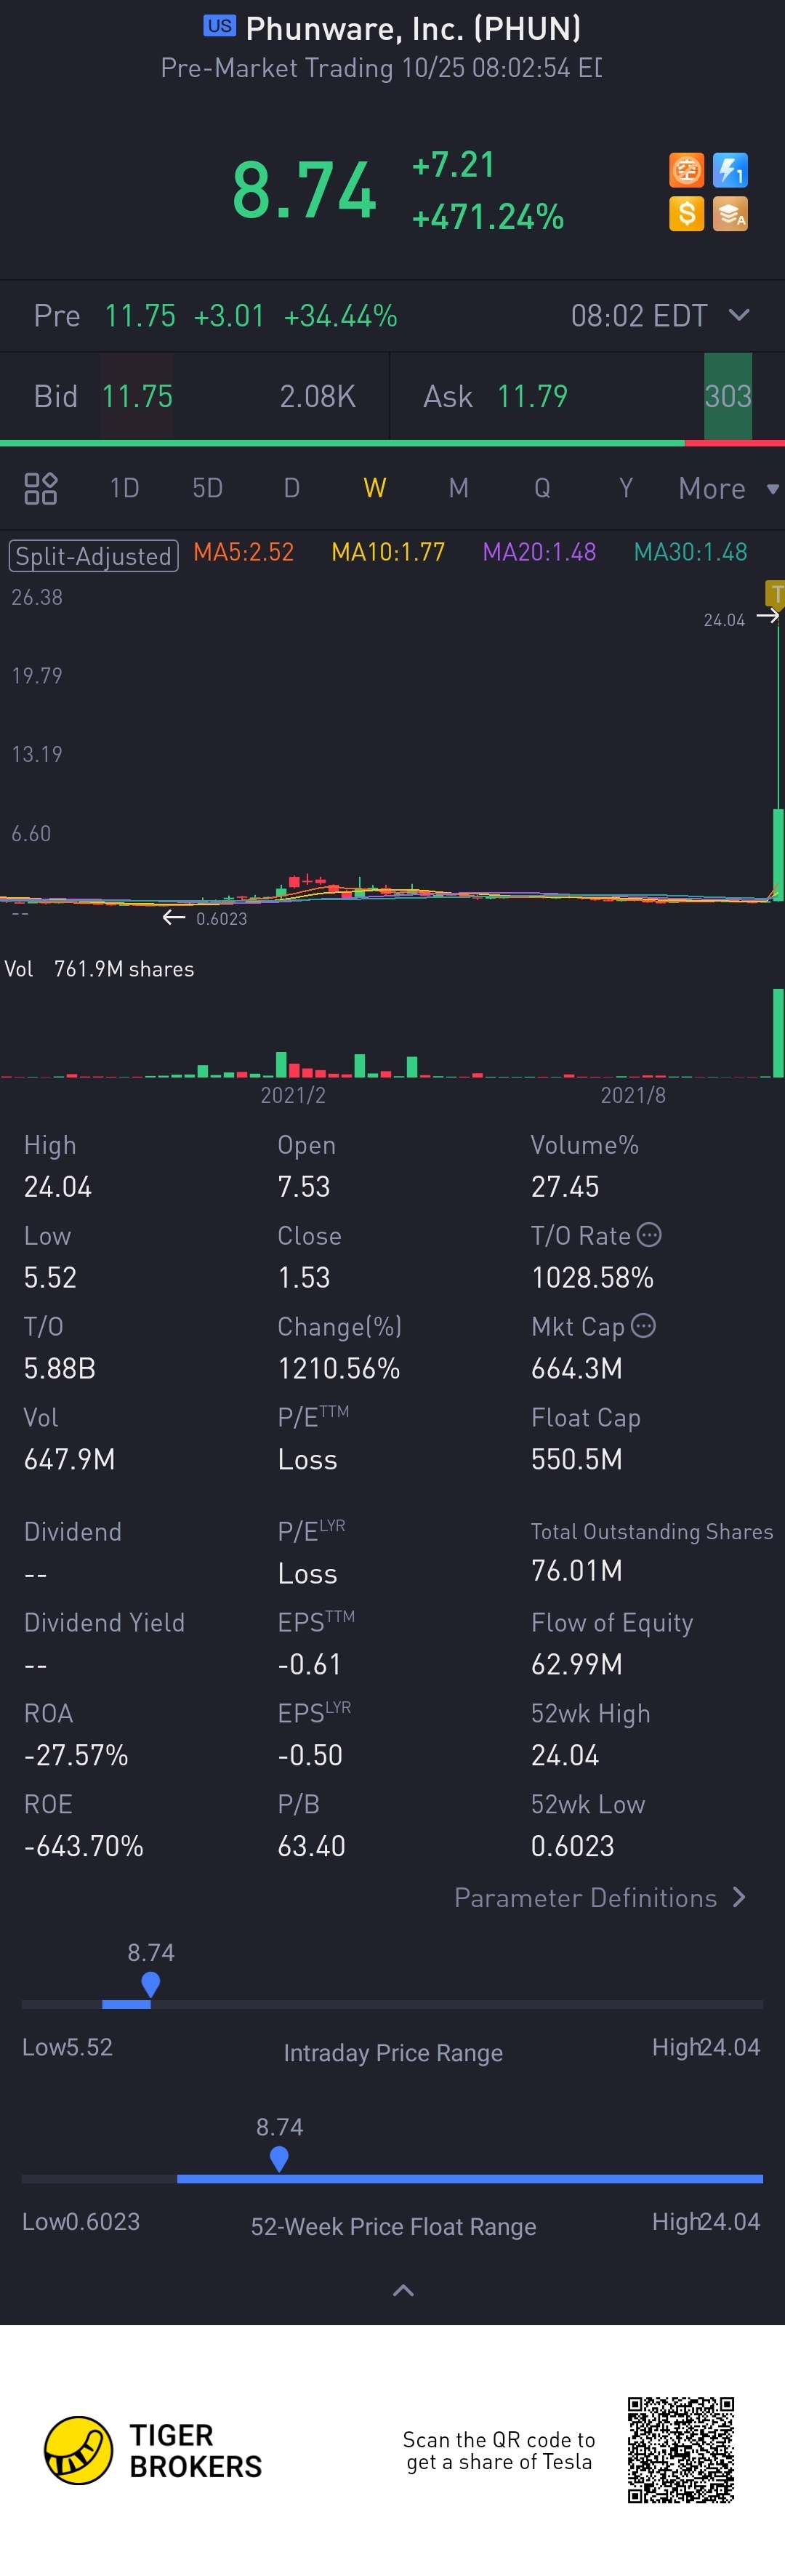
Task: Tap the Intraday Price Range marker
Action: coord(151,1984)
